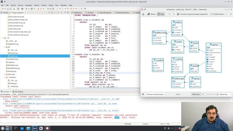Open the Вместить zoom mode combo box
The height and width of the screenshot is (131, 233).
pyautogui.click(x=226, y=94)
